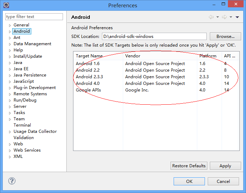Expand the Team node arrow
Viewport: 246px width, 193px height.
(10, 120)
